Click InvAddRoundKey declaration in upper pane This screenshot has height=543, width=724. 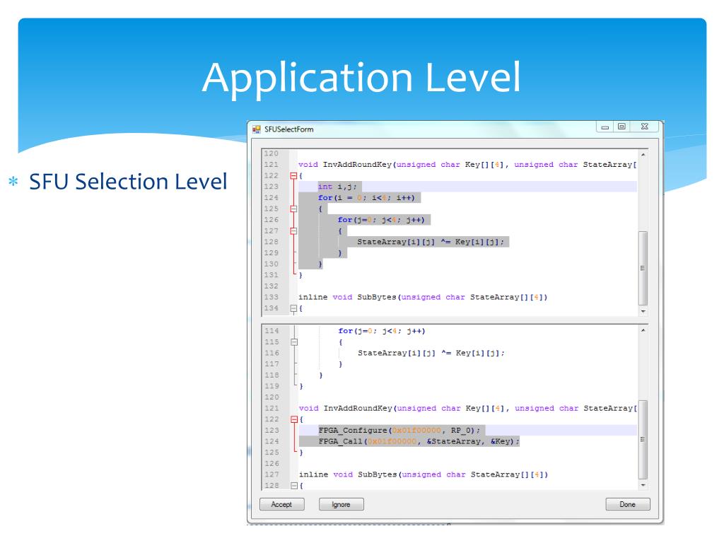467,164
